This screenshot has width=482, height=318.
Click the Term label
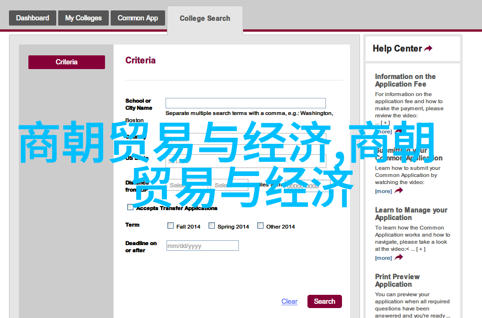132,225
